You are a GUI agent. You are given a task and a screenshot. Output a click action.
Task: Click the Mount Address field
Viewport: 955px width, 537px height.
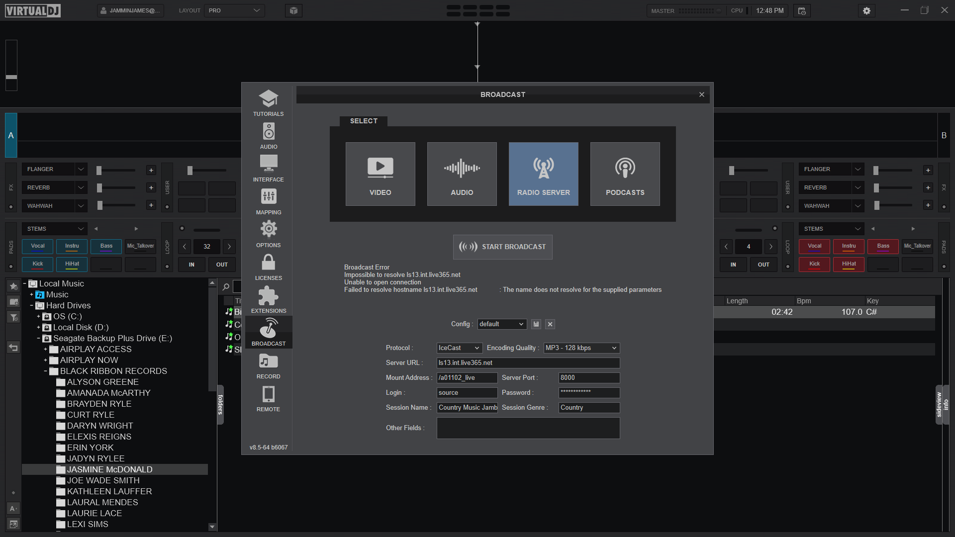tap(467, 378)
